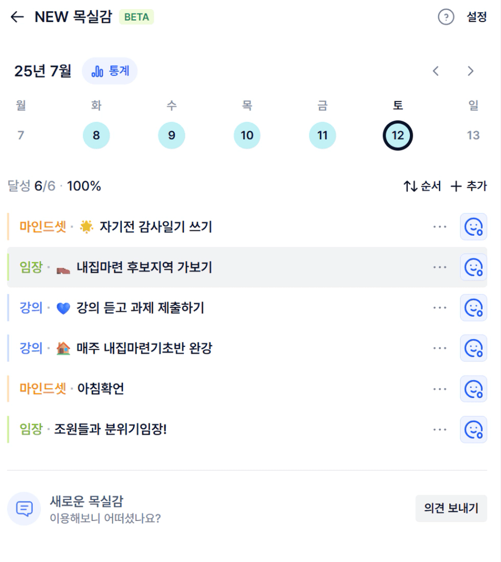Open three-dot menu for 자기전 감사일기 쓰기

(x=440, y=227)
